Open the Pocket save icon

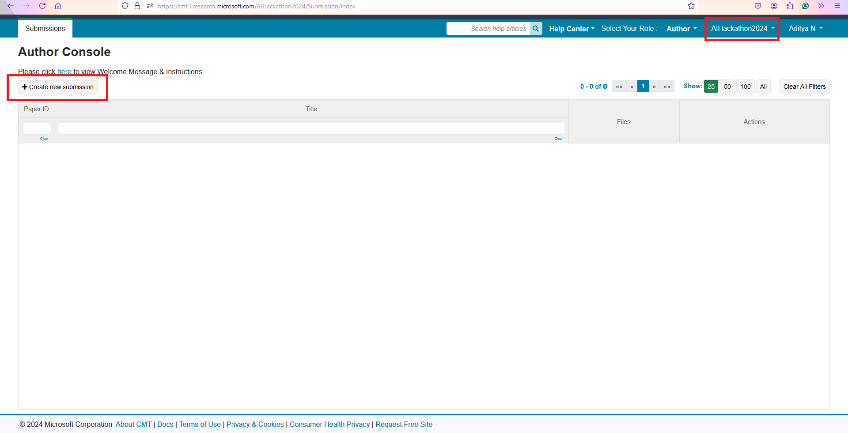[x=758, y=6]
